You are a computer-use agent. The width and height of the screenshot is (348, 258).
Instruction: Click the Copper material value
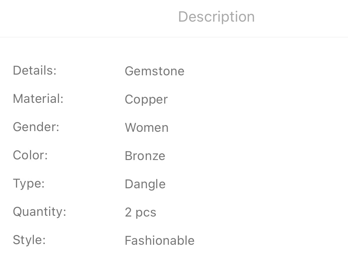(146, 100)
